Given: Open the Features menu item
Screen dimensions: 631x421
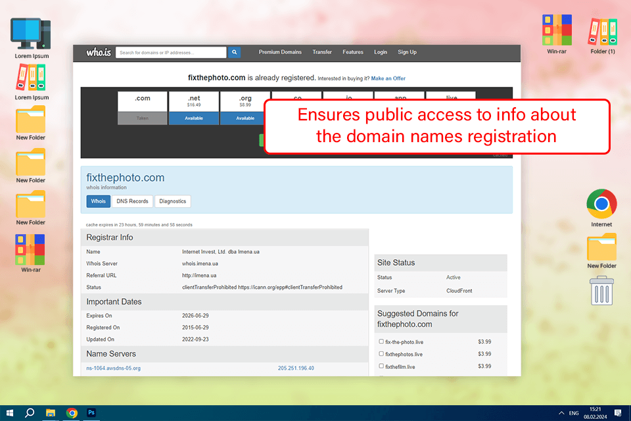Looking at the screenshot, I should [x=353, y=52].
